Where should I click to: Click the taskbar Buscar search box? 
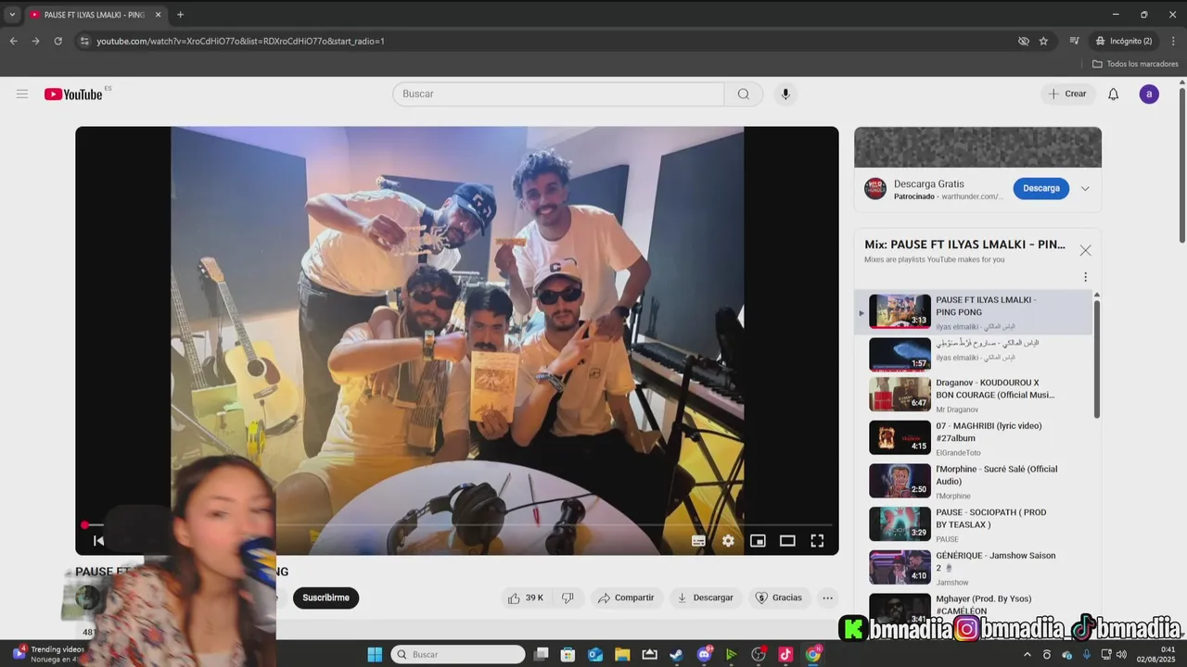(x=458, y=654)
